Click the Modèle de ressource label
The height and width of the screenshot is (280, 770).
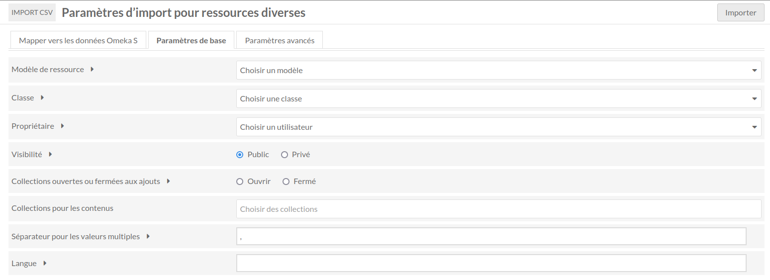click(x=48, y=70)
